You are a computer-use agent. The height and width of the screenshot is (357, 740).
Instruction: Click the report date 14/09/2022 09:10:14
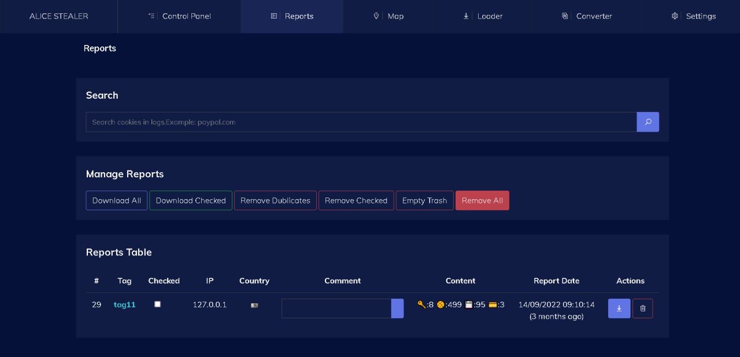pyautogui.click(x=557, y=304)
